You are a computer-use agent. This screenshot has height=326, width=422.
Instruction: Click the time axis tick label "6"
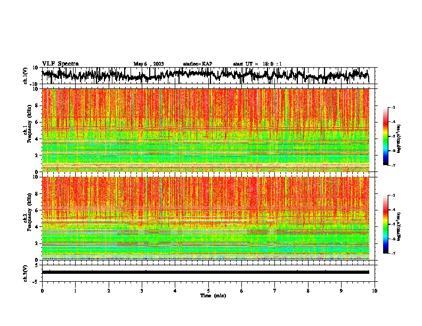point(242,291)
